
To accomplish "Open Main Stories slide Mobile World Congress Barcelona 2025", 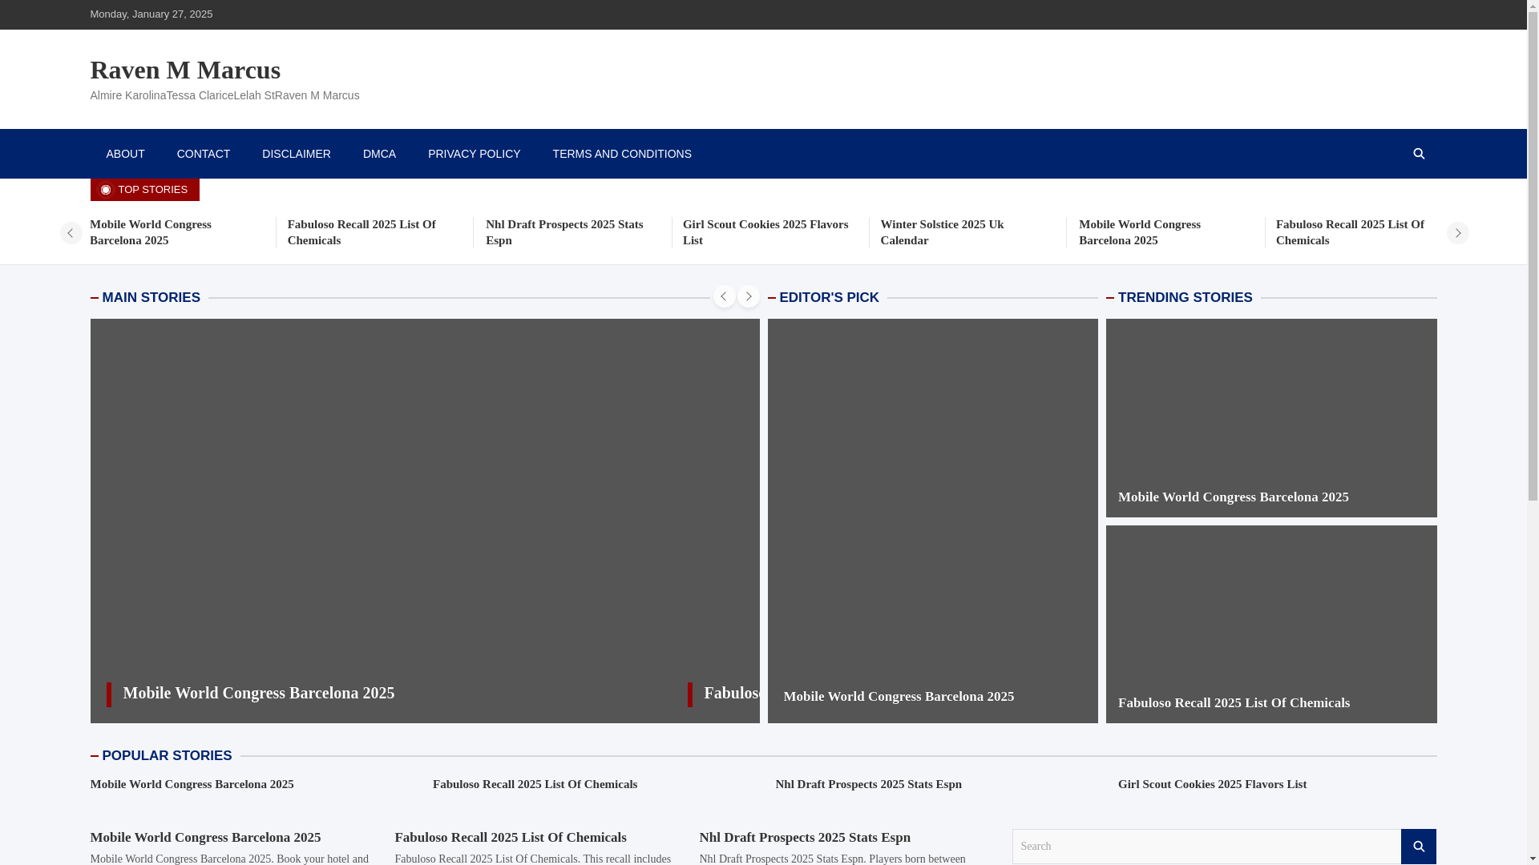I will click(x=259, y=693).
